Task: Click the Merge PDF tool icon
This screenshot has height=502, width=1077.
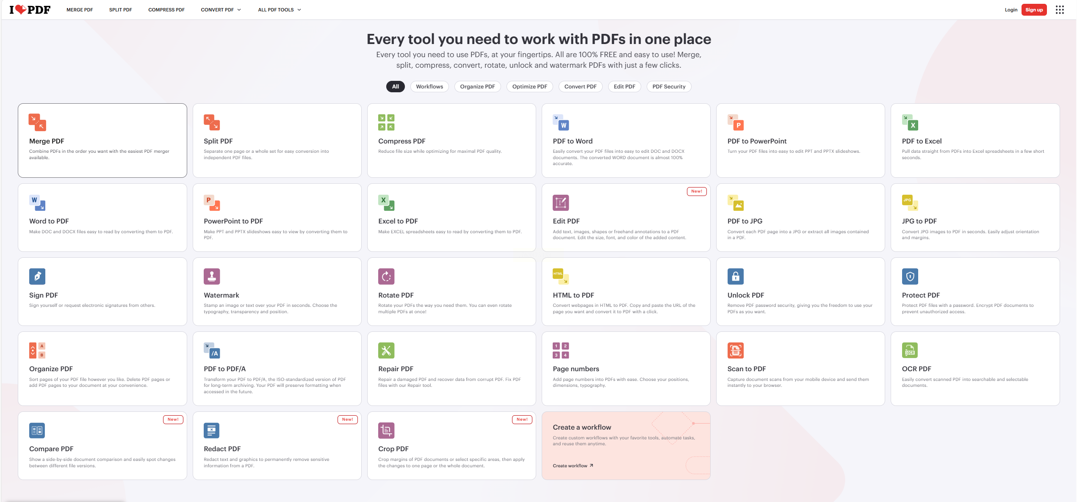Action: [37, 122]
